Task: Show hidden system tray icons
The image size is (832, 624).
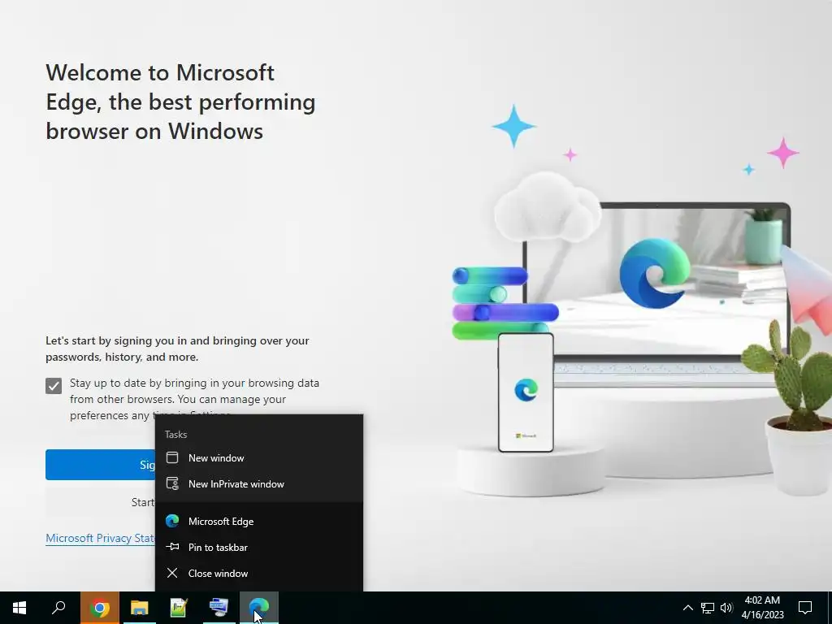Action: (x=687, y=608)
